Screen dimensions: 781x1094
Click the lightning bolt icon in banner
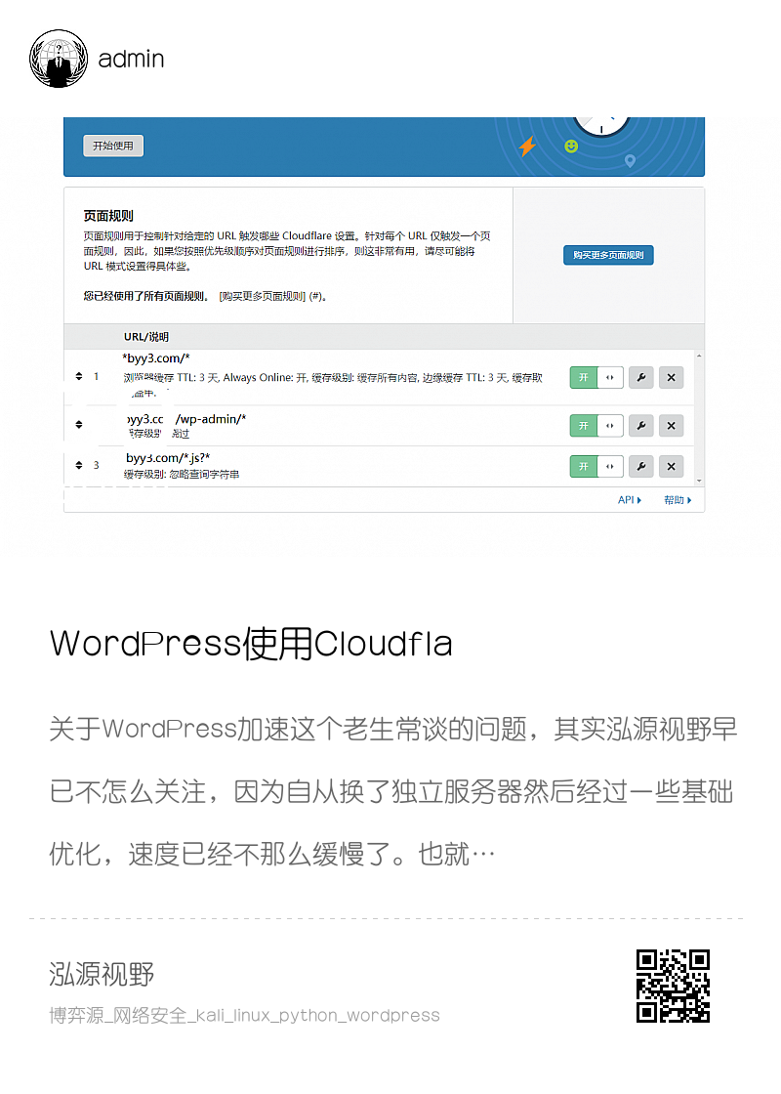pyautogui.click(x=527, y=147)
